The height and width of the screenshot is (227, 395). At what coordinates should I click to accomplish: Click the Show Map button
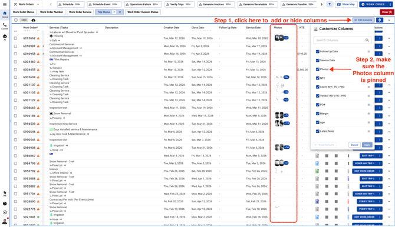coord(346,4)
